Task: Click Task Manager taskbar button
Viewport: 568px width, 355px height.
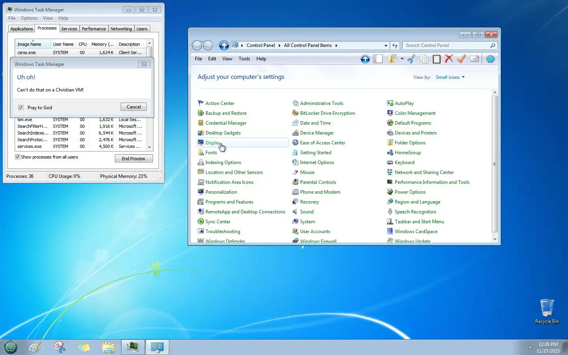Action: tap(133, 347)
